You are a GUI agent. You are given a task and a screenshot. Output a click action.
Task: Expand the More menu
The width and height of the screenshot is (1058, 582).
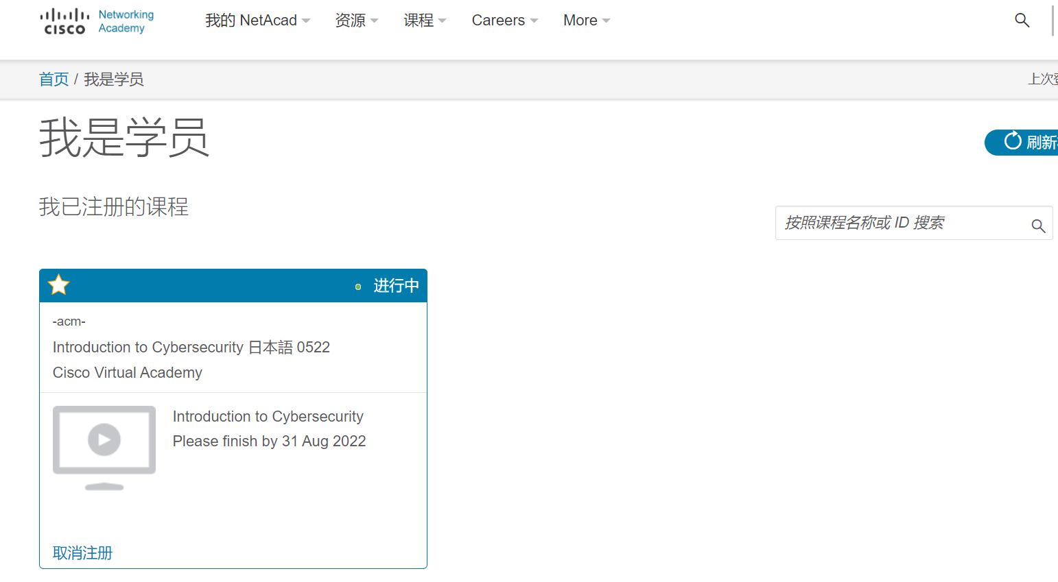(x=587, y=21)
